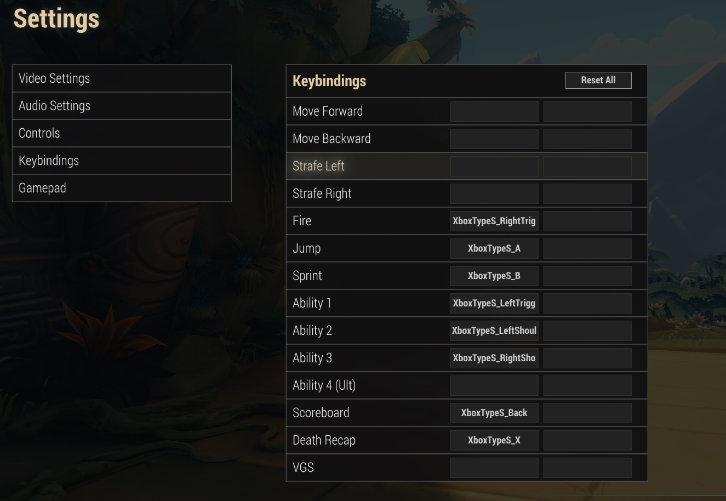Open Gamepad settings

122,188
